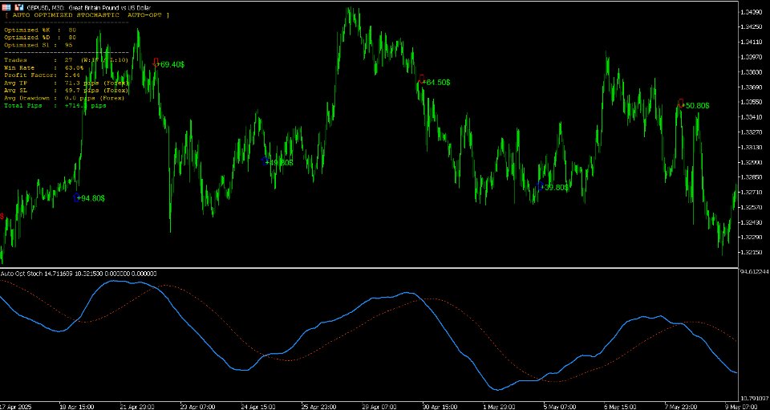The image size is (770, 410).
Task: Click the 17 Apr 2025 time label
Action: 15,407
